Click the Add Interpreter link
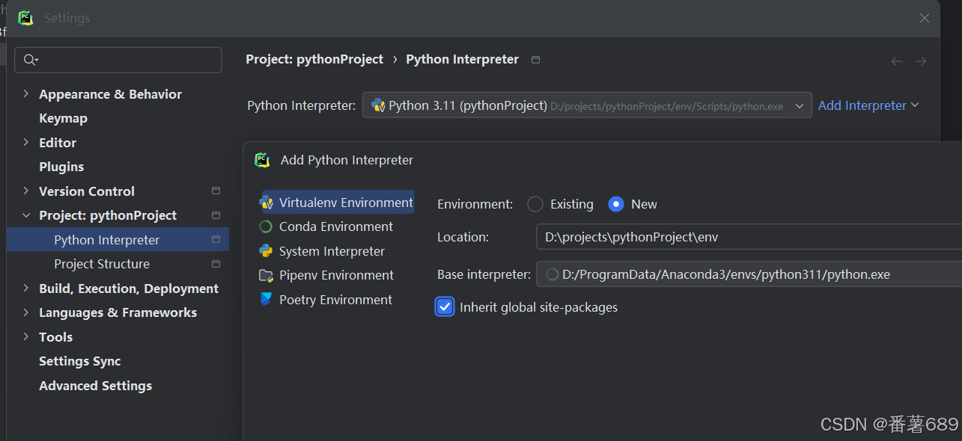The image size is (962, 441). 868,105
